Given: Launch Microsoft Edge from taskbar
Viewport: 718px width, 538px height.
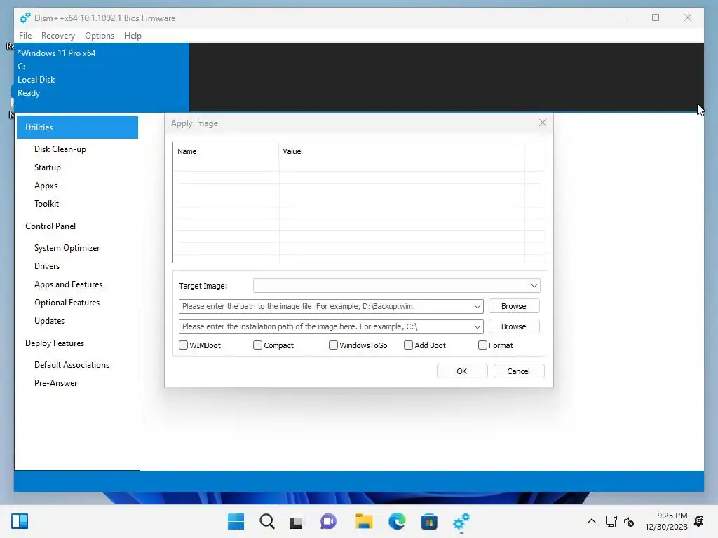Looking at the screenshot, I should pos(397,521).
